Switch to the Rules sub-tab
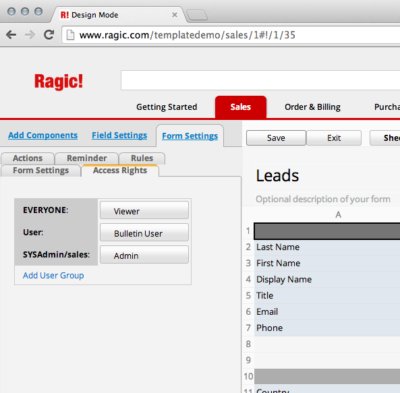Image resolution: width=400 pixels, height=393 pixels. 142,158
